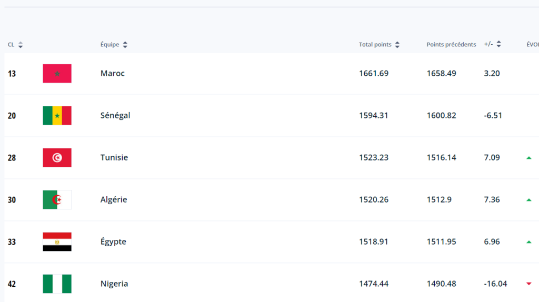Click the Égypte flag image

coord(57,242)
